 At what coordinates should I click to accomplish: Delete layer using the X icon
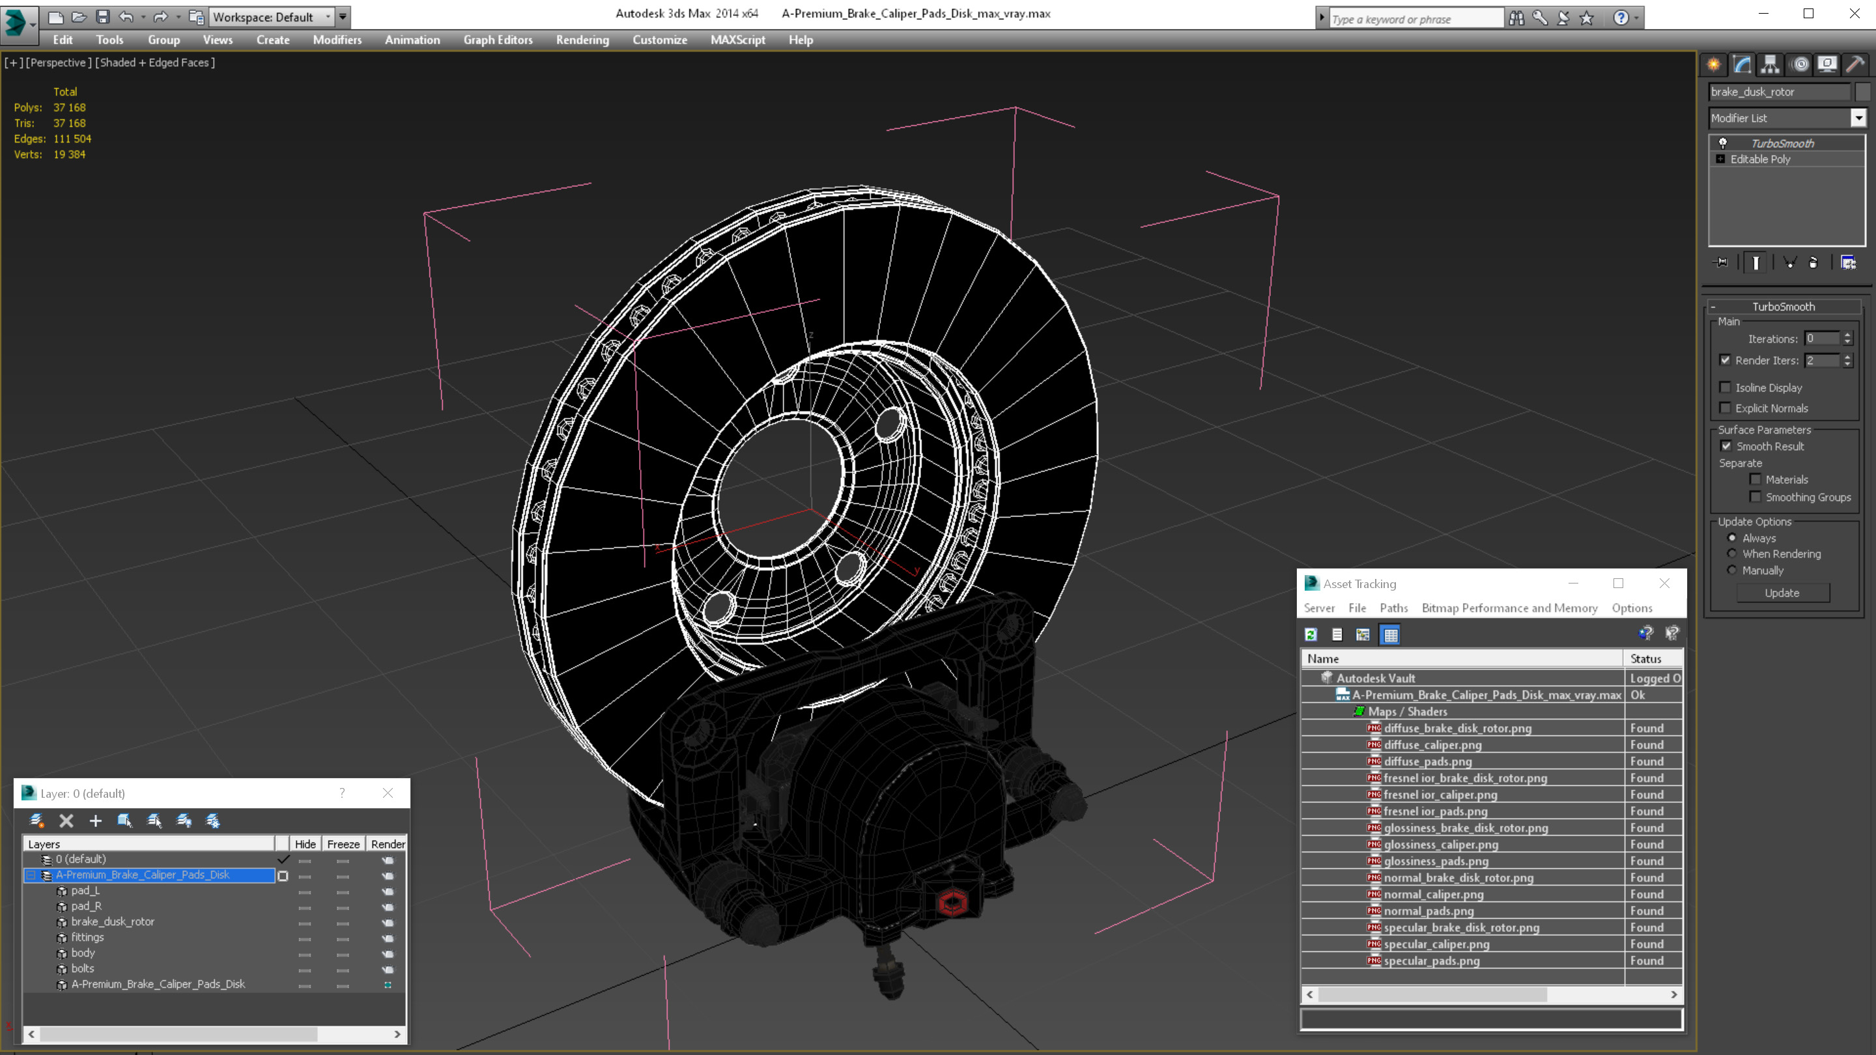point(66,821)
